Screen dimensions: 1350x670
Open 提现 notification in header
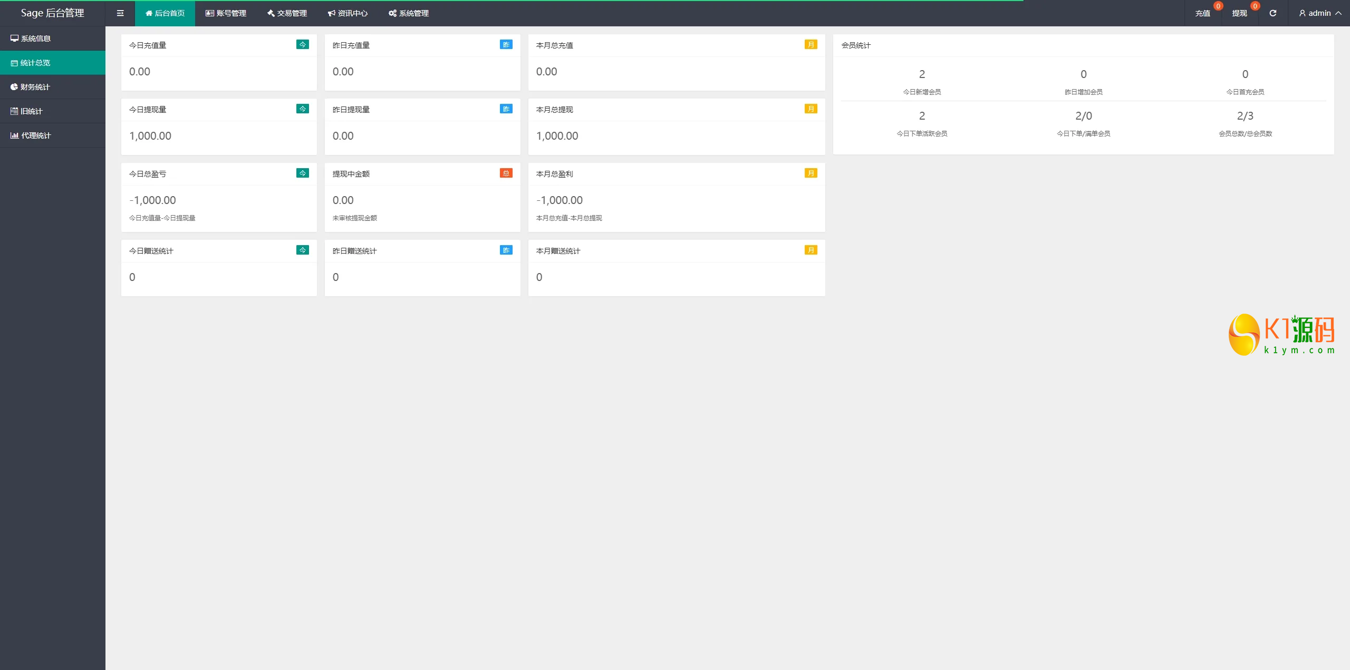[x=1239, y=13]
